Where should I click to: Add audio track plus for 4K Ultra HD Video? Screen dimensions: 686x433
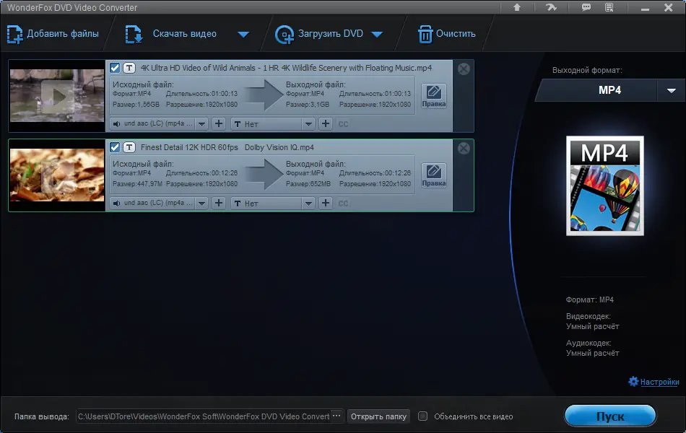[x=219, y=124]
